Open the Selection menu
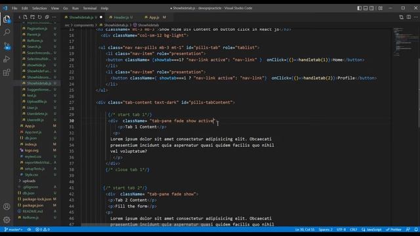The image size is (420, 236). (x=39, y=9)
